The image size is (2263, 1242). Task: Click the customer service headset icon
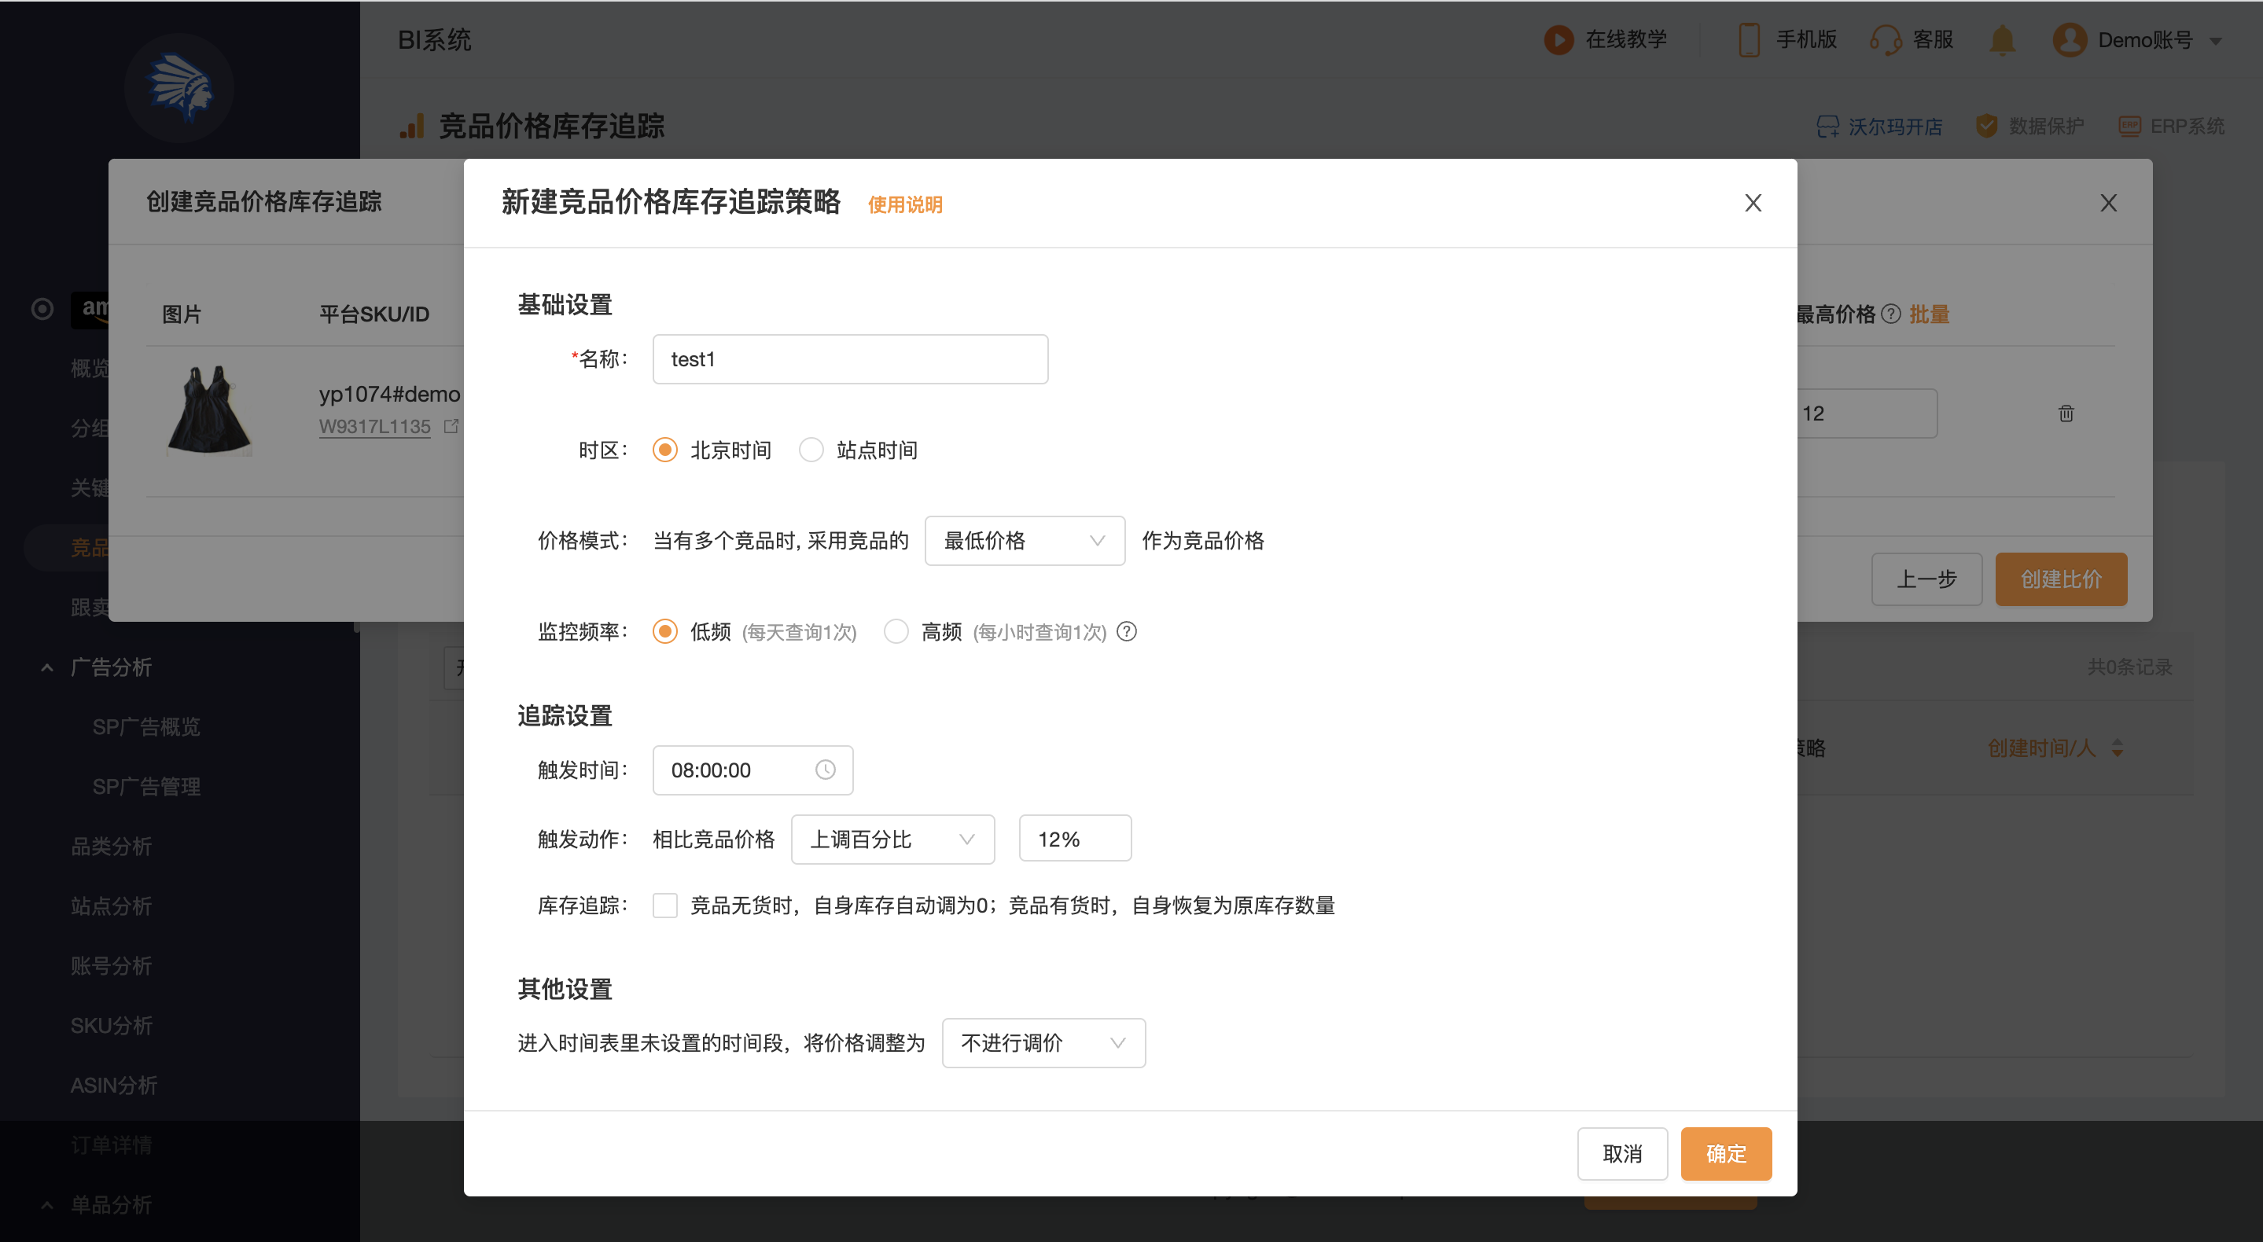point(1884,39)
